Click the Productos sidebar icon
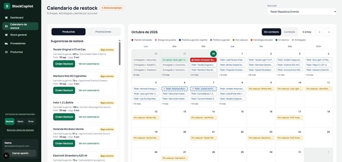This screenshot has width=342, height=162. click(6, 52)
